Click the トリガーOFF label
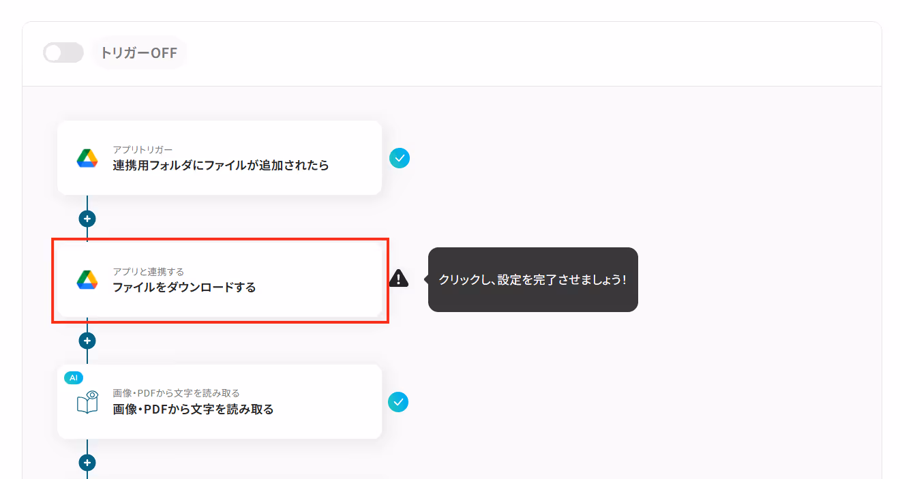 [138, 52]
